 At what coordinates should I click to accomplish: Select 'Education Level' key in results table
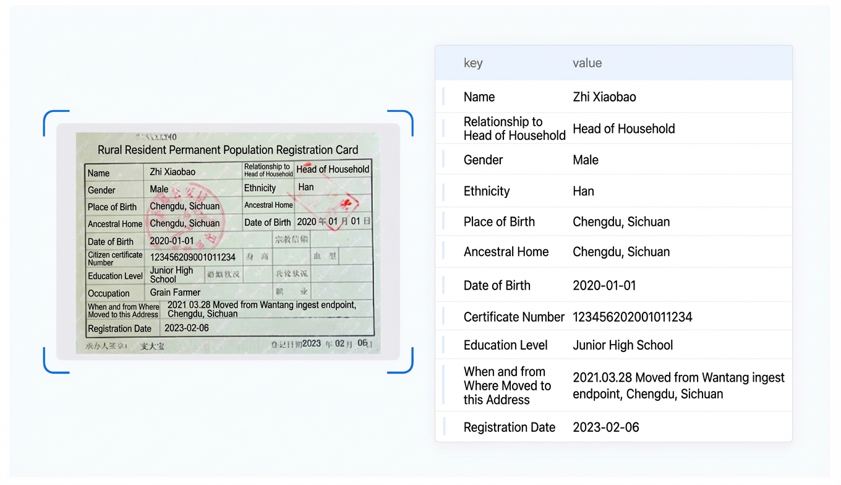506,345
